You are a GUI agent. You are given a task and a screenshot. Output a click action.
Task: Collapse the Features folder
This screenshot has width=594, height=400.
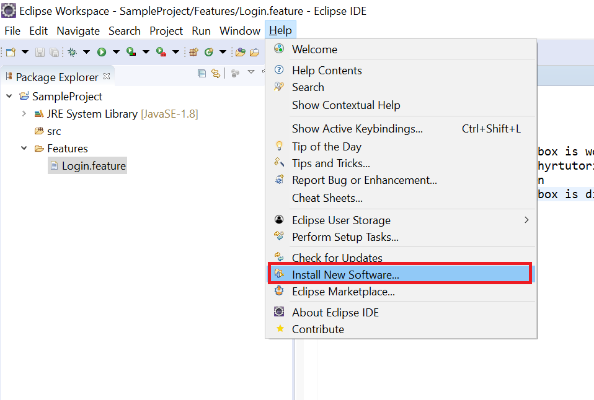click(24, 148)
